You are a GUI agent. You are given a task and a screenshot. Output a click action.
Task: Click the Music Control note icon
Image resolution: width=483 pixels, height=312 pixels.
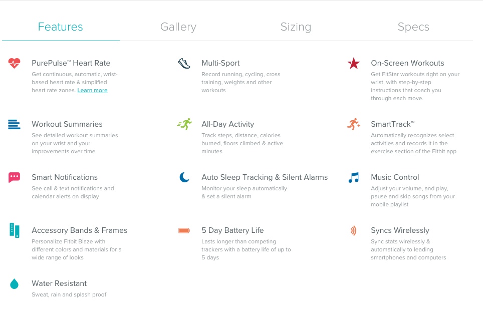tap(354, 177)
